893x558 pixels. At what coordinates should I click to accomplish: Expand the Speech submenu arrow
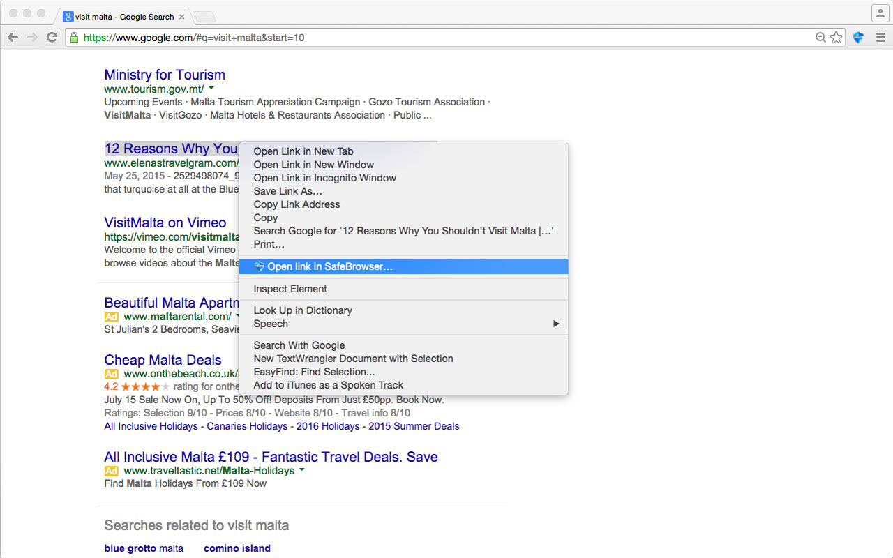pyautogui.click(x=556, y=324)
